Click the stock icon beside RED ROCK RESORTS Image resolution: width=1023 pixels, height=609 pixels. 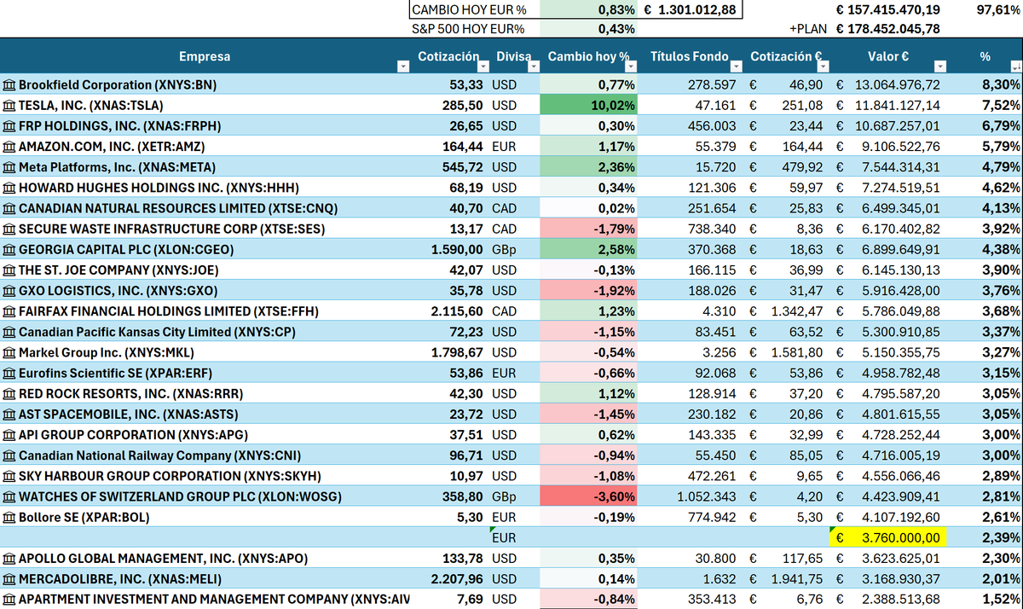(x=9, y=394)
